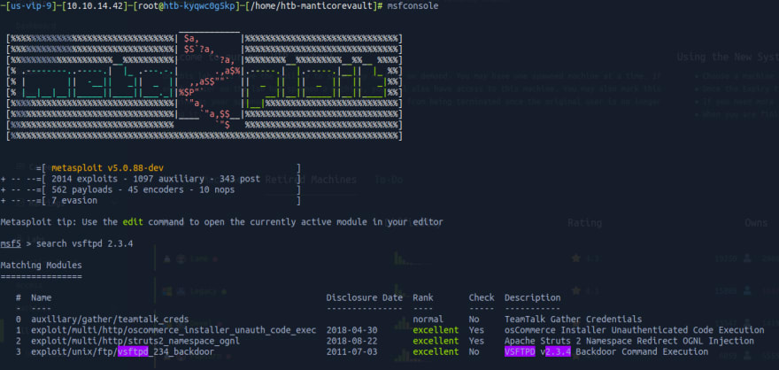Viewport: 779px width, 370px height.
Task: Click the highlighted VSFTPD in the description
Action: [x=520, y=351]
